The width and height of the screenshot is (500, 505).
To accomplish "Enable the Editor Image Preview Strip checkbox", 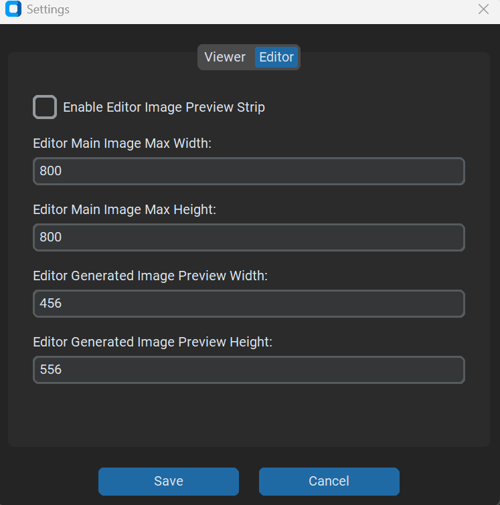I will click(45, 107).
